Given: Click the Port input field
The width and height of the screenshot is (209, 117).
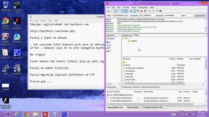Looking at the screenshot, I should [x=190, y=16].
